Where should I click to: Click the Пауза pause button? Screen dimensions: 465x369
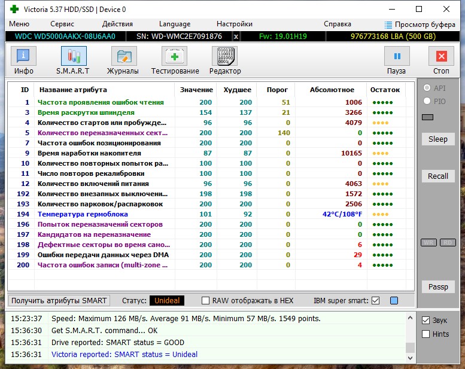coord(397,56)
